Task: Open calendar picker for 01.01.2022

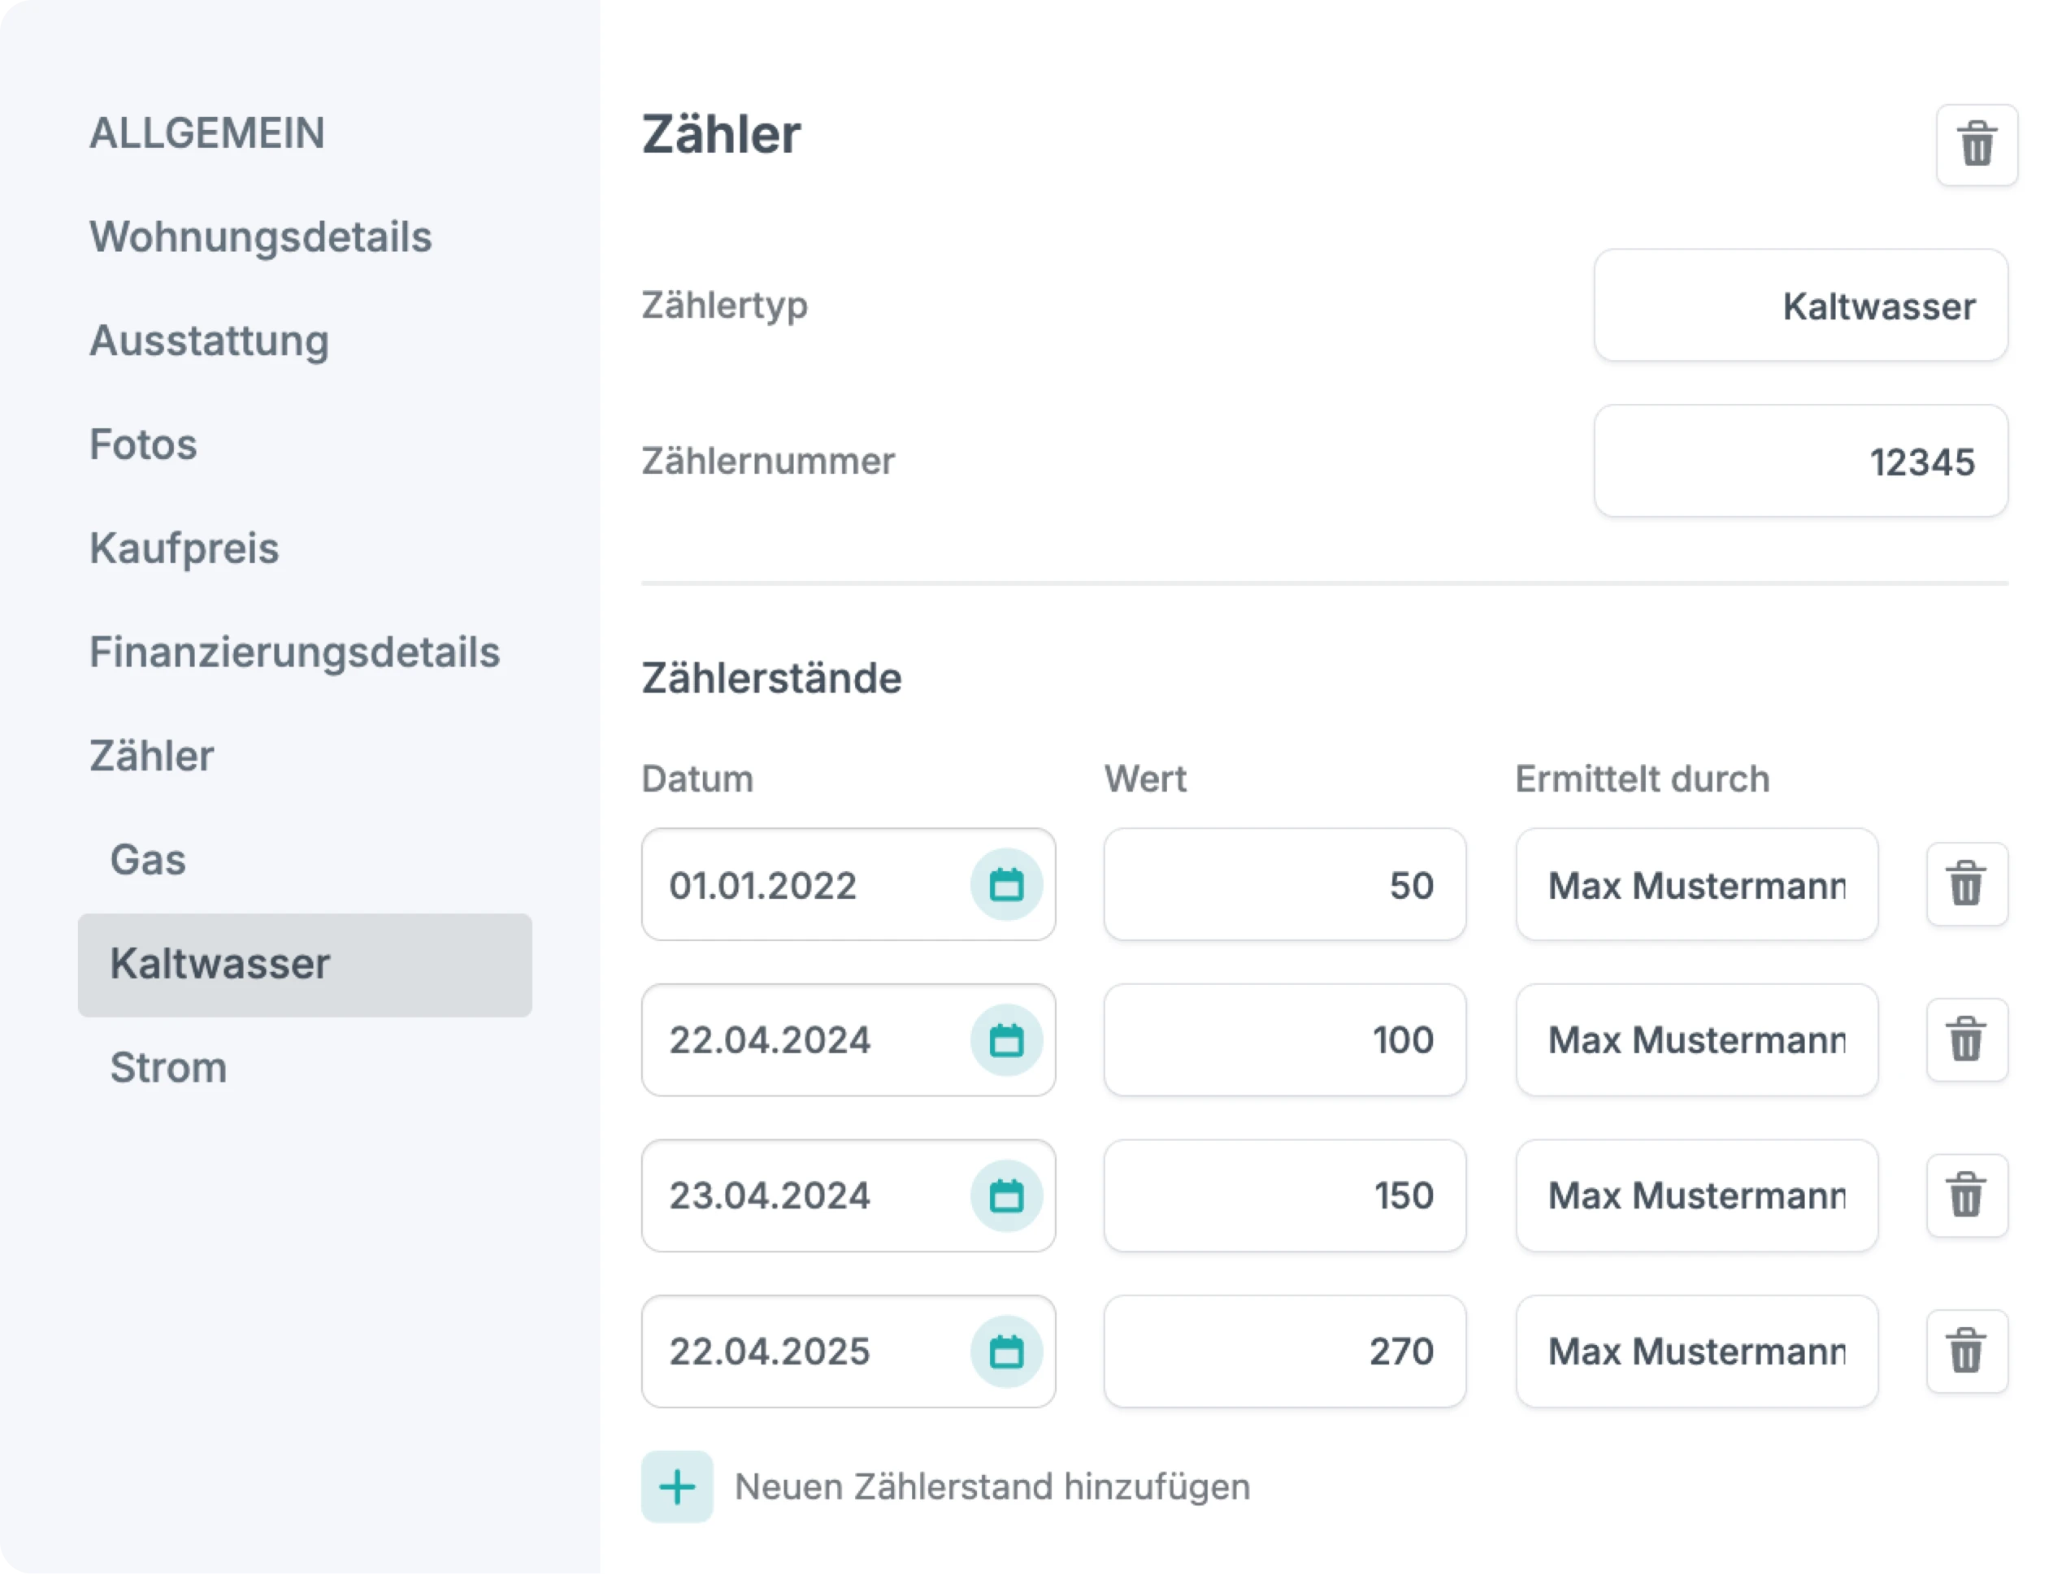Action: coord(1006,884)
